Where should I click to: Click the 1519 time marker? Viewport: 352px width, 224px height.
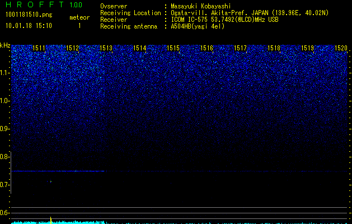tap(308, 48)
